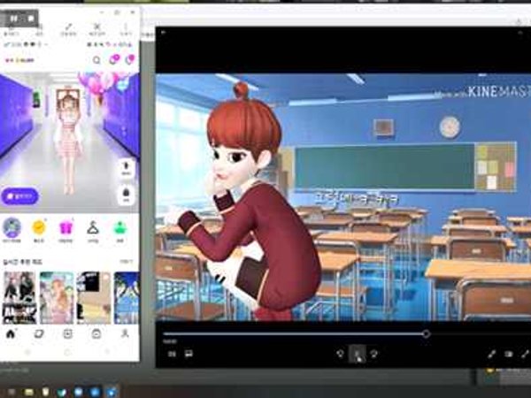Skip forward in the video player
Image resolution: width=531 pixels, height=398 pixels.
click(374, 354)
